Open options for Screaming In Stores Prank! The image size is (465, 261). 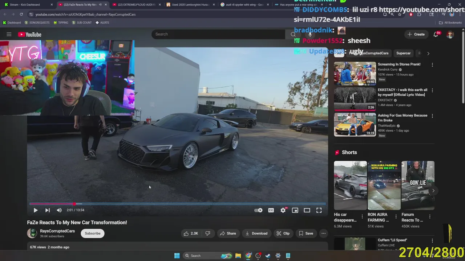tap(432, 65)
